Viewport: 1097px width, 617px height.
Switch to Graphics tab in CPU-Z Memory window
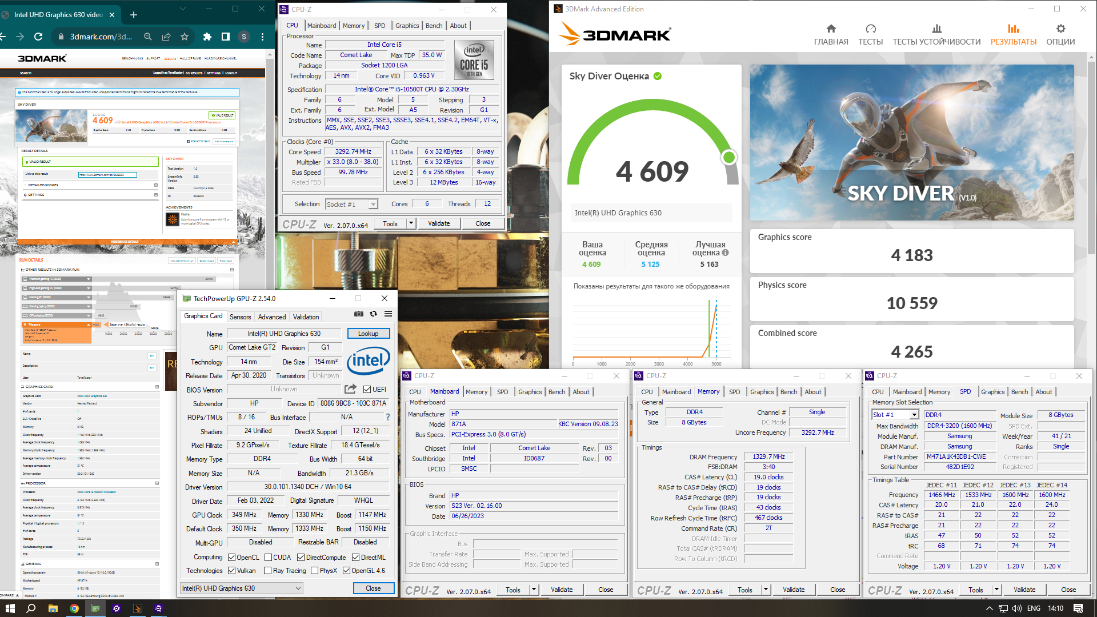click(762, 392)
